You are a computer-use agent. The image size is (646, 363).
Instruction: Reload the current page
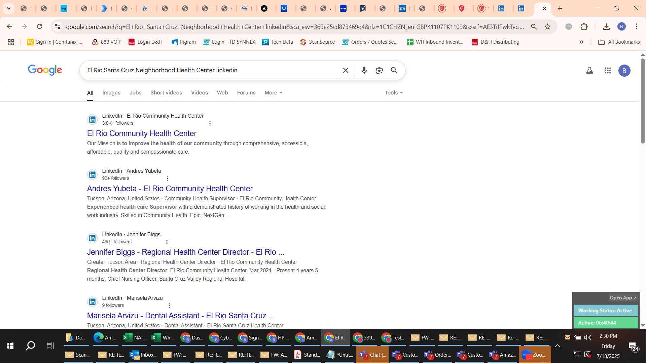pos(39,27)
